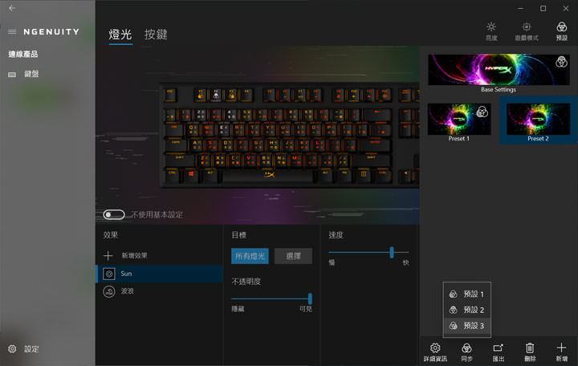Adjust the 速度 speed slider
578x366 pixels.
(392, 253)
